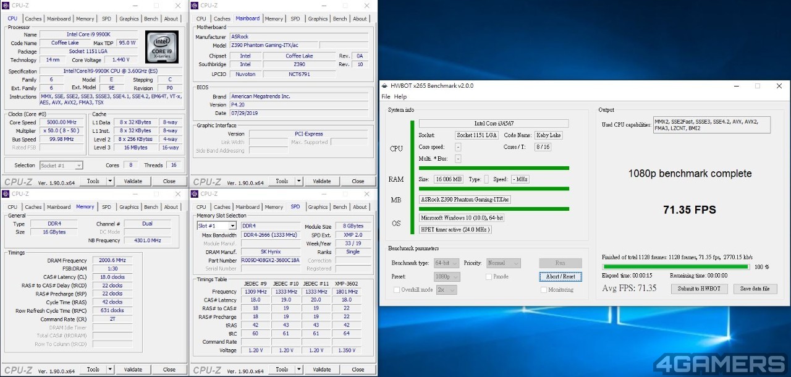Click the 71.35 FPS result text

pos(689,210)
